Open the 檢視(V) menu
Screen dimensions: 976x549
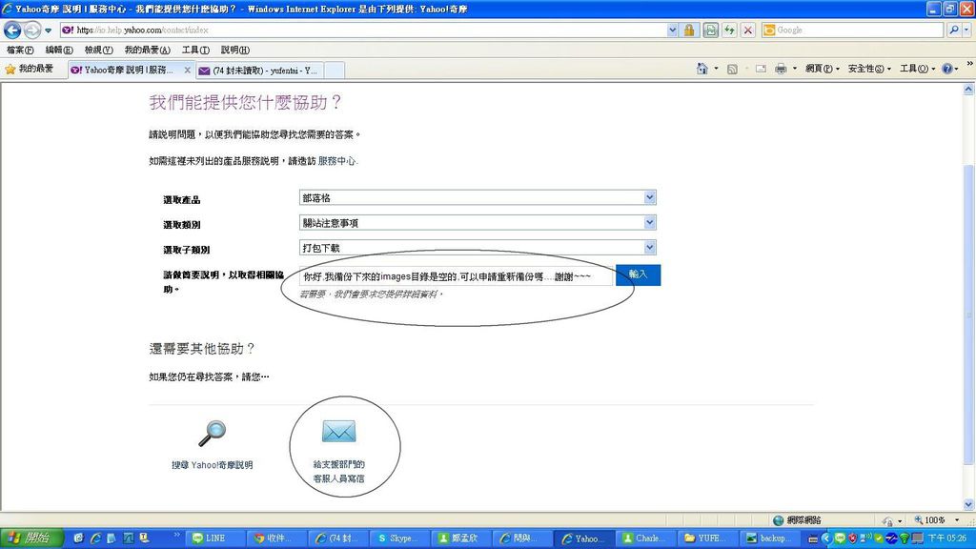pyautogui.click(x=98, y=50)
